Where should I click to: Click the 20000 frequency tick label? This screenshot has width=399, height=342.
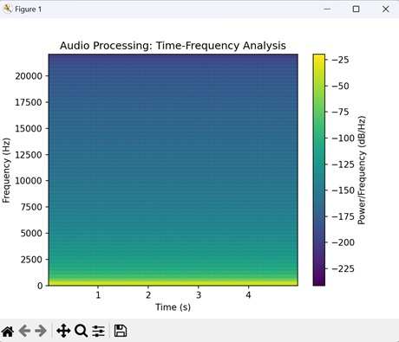[x=29, y=76]
